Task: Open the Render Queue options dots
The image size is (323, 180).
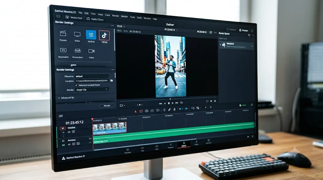Action: 253,35
